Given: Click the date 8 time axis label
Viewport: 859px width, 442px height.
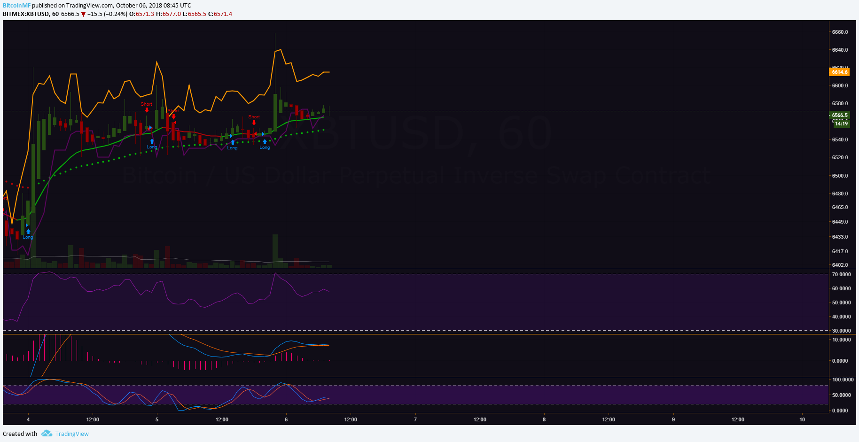Looking at the screenshot, I should tap(544, 419).
